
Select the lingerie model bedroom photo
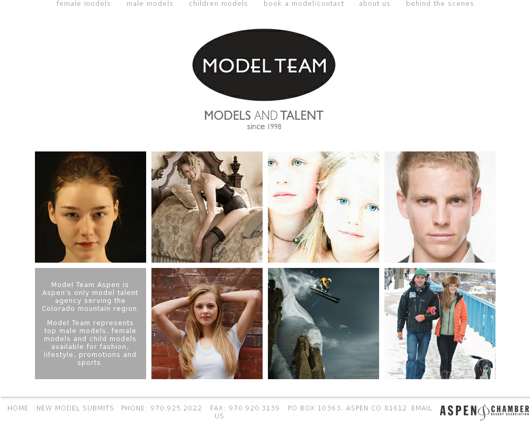point(206,207)
